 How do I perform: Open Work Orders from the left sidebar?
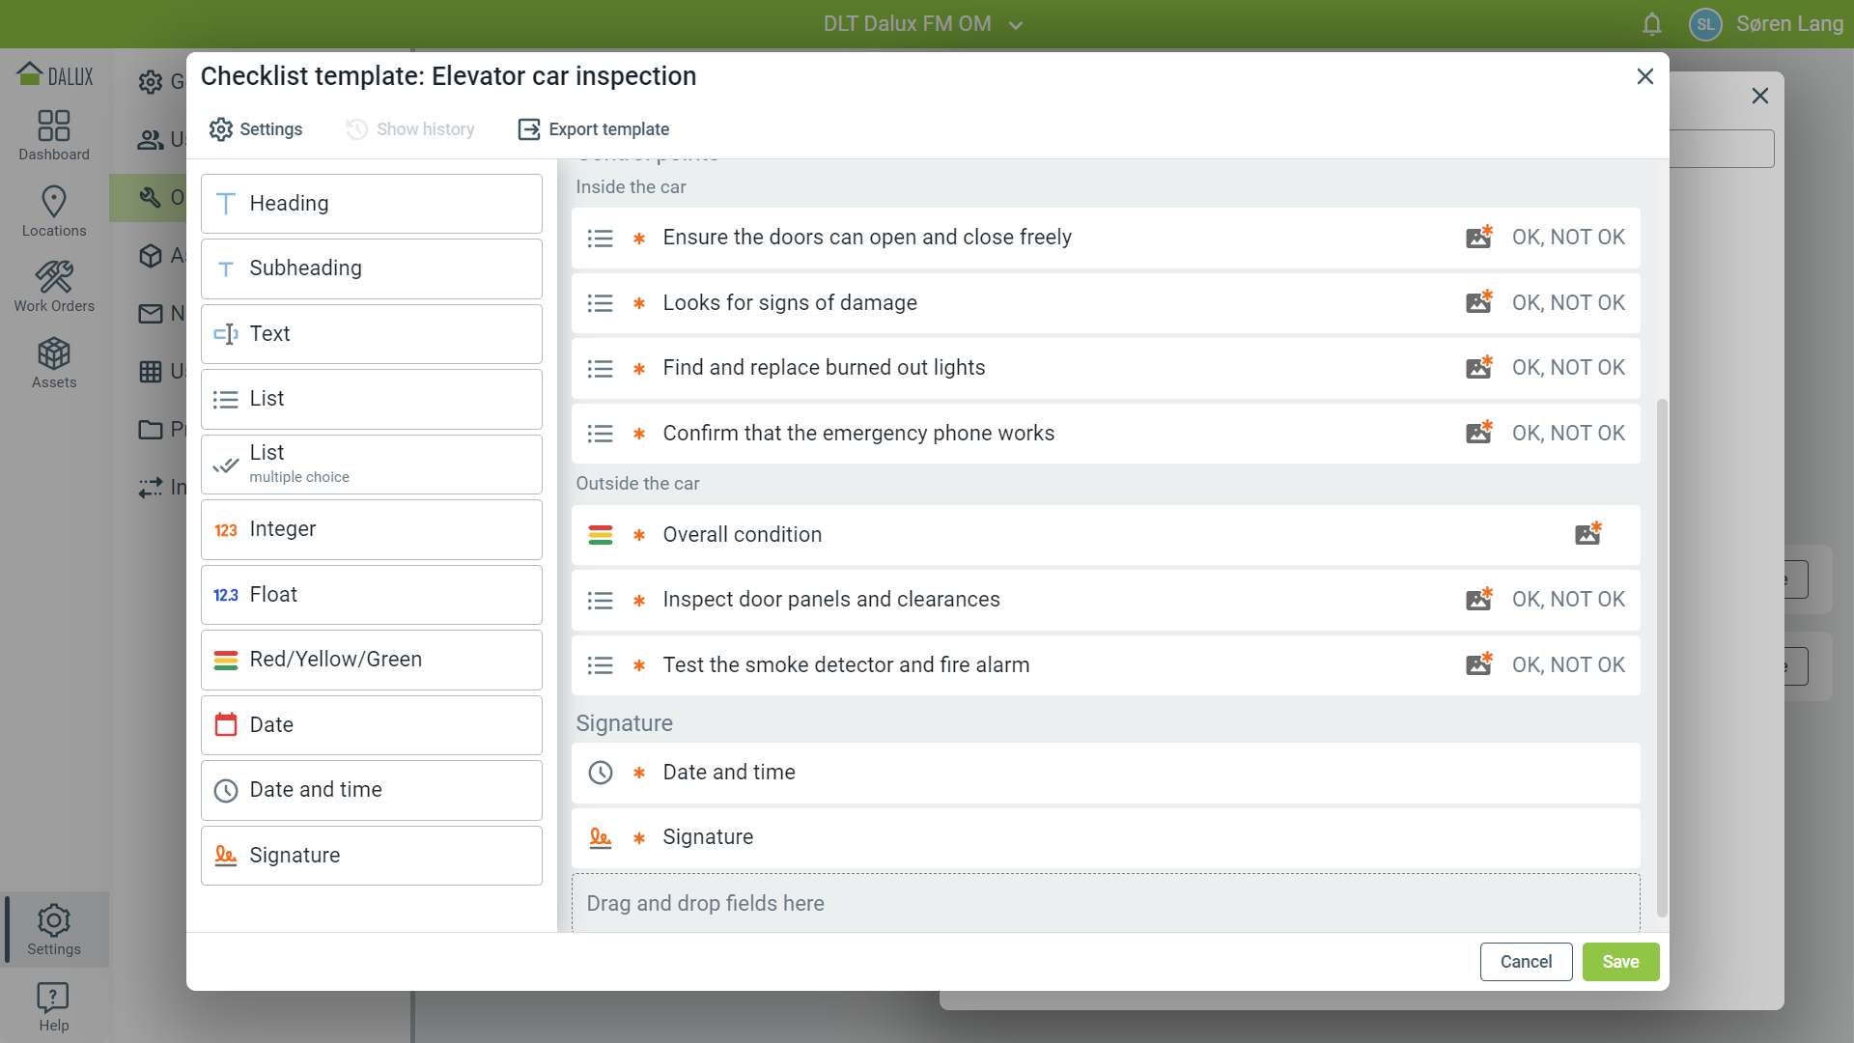click(x=54, y=287)
